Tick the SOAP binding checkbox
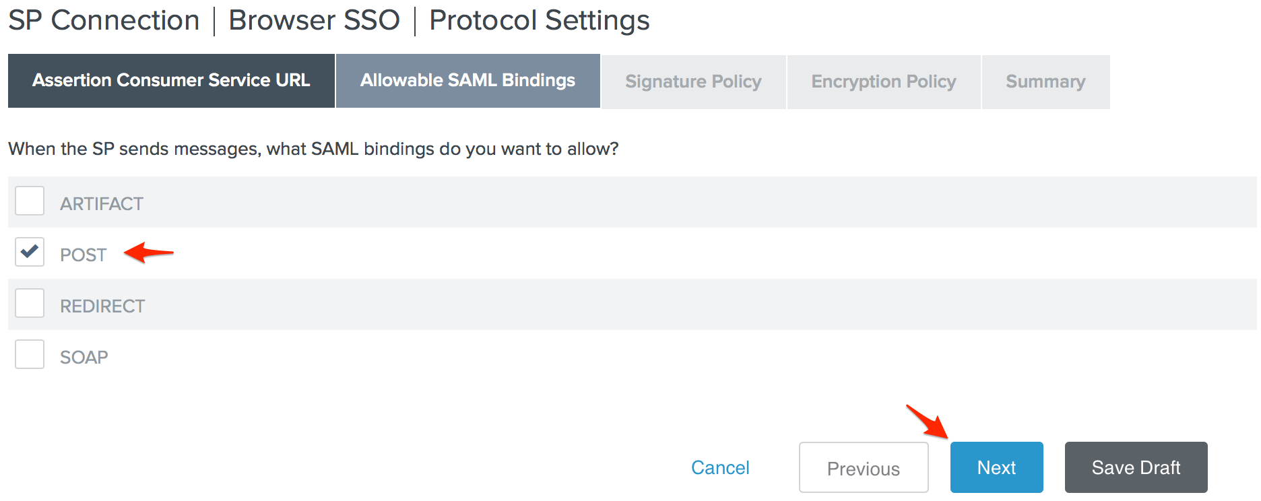This screenshot has width=1261, height=501. 30,354
